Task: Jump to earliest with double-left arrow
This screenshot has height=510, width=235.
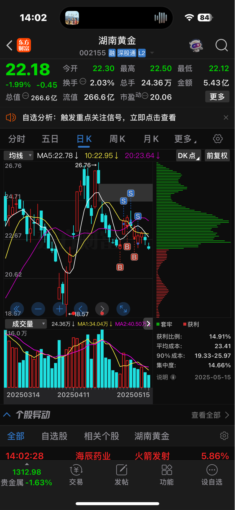Action: coord(17,309)
